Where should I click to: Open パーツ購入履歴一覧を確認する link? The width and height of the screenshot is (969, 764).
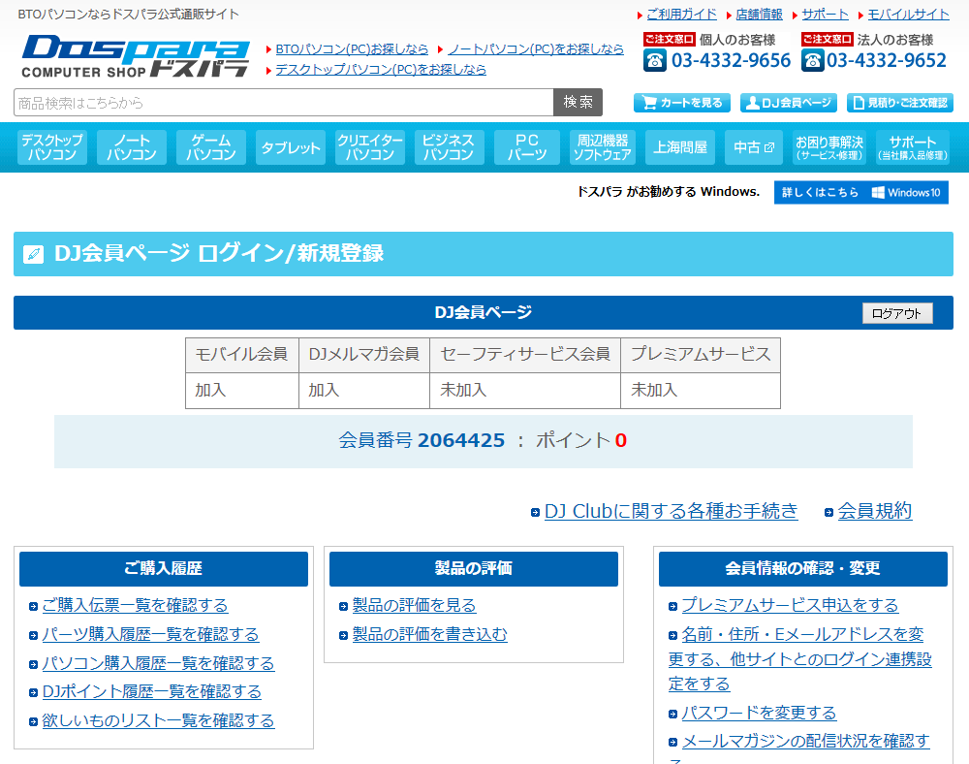point(150,634)
